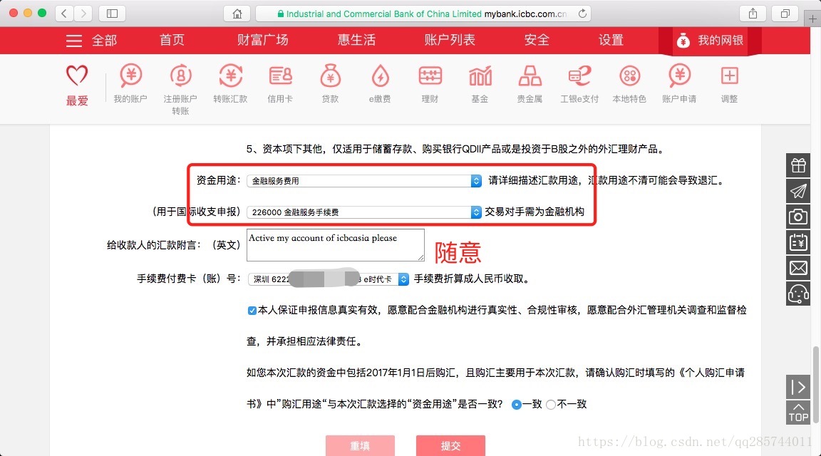
Task: Go to 首页 tab
Action: (172, 41)
